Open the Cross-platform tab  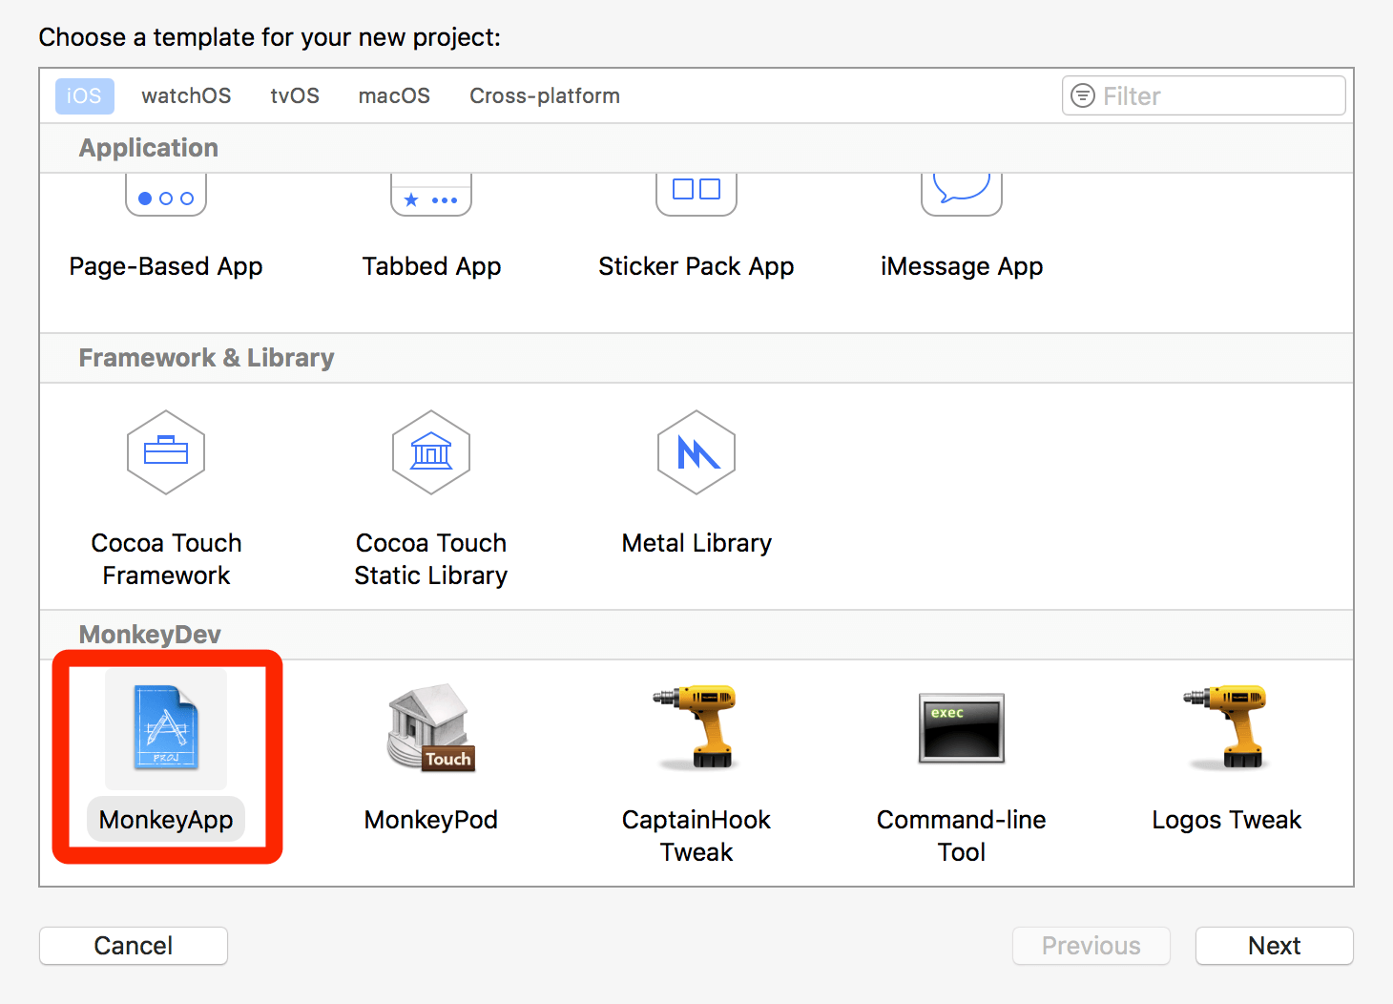click(545, 96)
